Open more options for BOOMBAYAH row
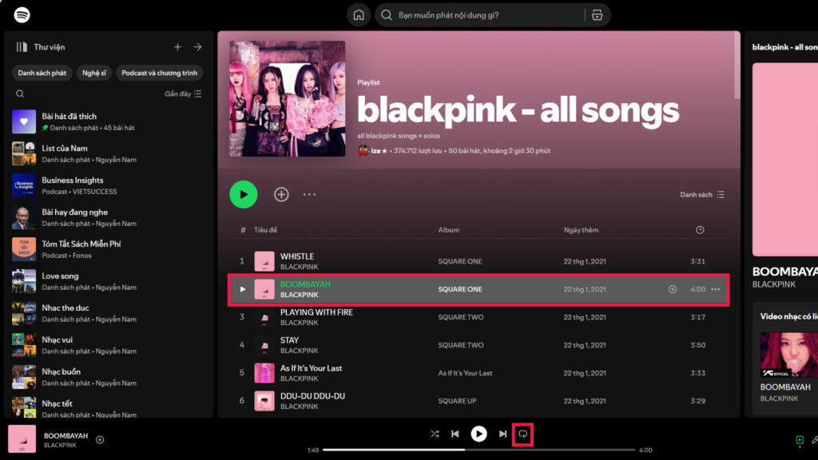Image resolution: width=818 pixels, height=460 pixels. point(715,289)
